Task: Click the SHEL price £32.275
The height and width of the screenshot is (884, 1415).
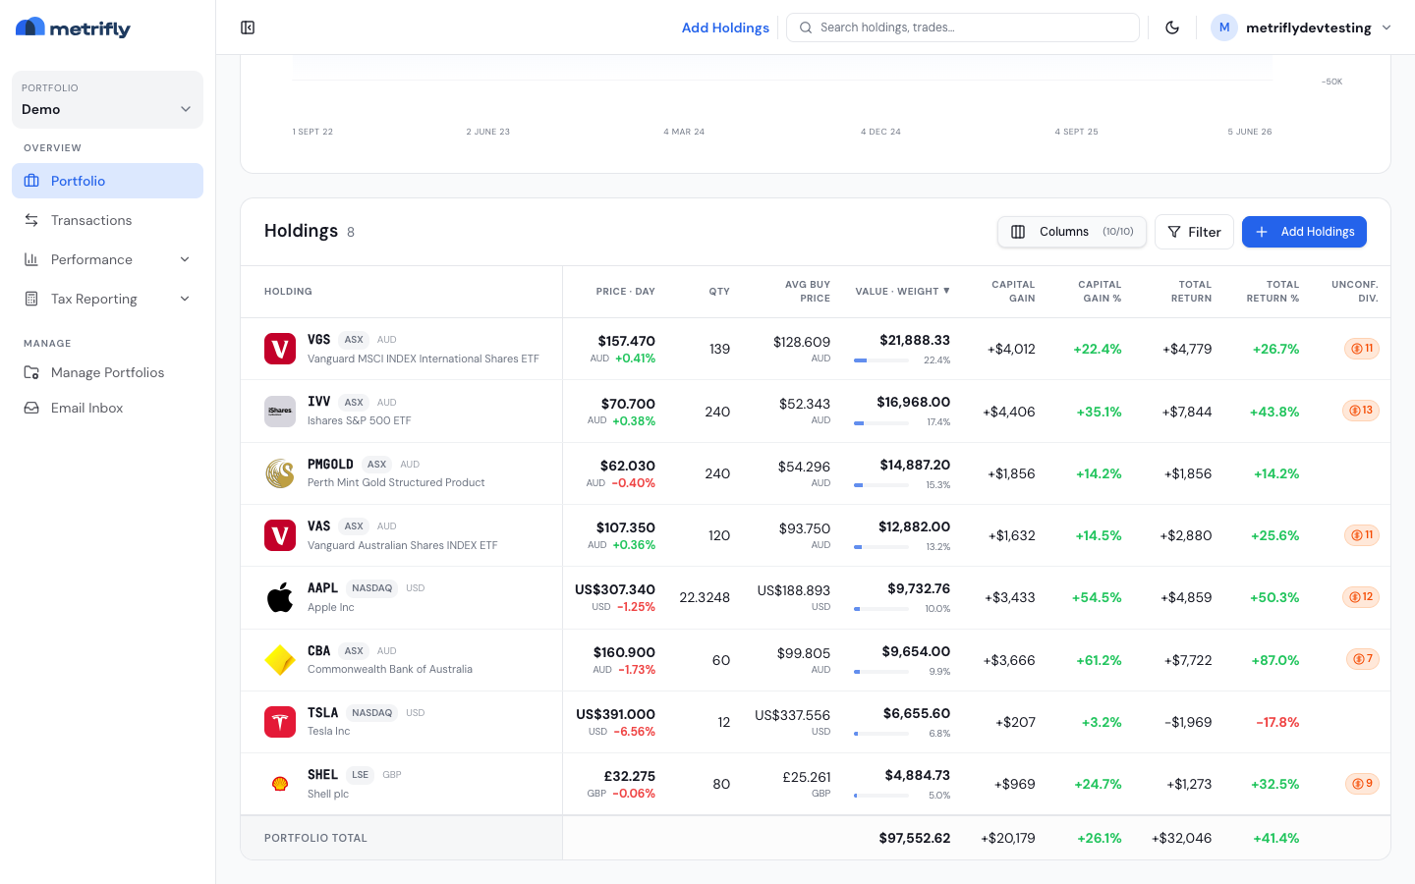Action: coord(630,776)
